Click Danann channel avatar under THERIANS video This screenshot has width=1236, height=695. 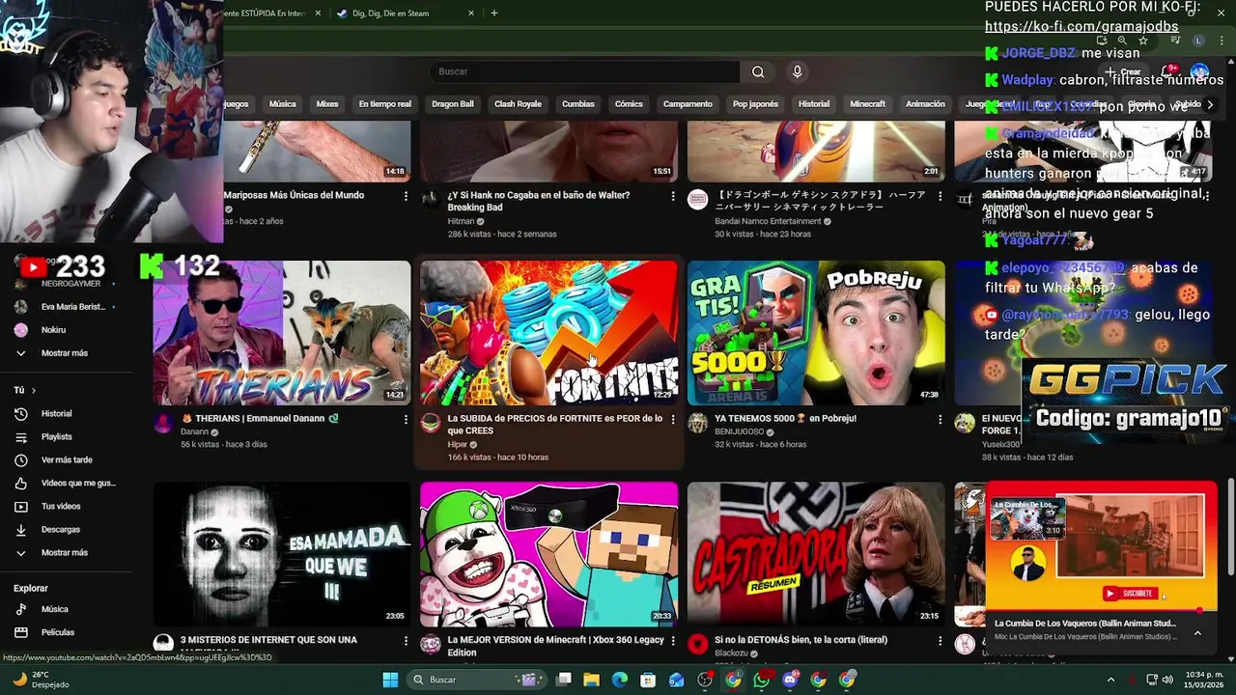point(163,424)
